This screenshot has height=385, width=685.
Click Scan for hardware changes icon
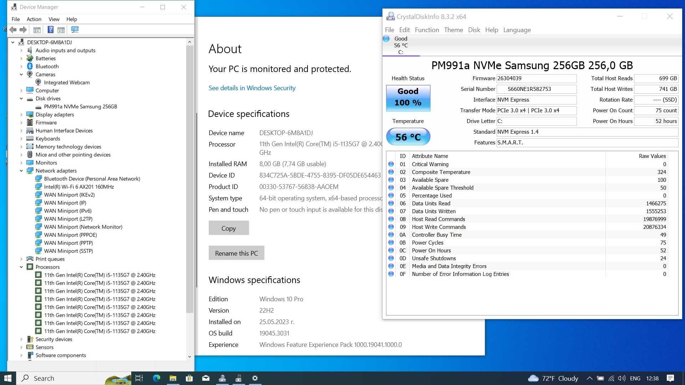(x=75, y=30)
